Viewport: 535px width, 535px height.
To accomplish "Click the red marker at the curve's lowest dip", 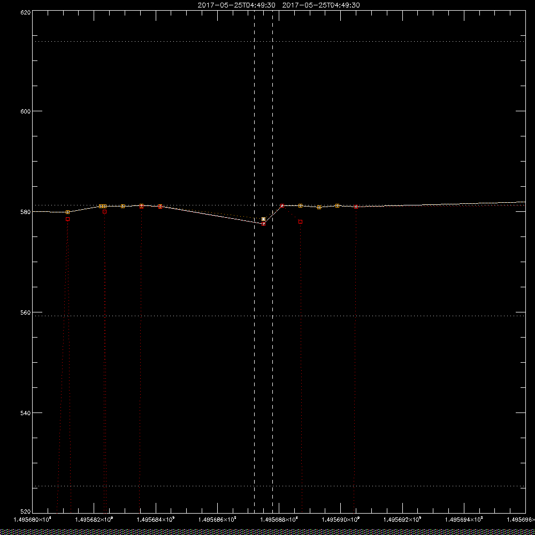I will pos(263,224).
